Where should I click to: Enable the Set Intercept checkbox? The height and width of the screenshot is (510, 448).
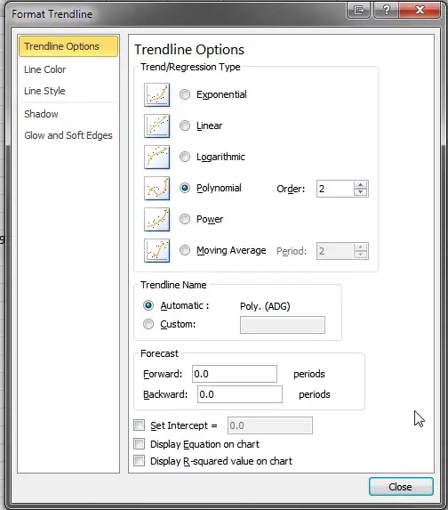coord(140,425)
